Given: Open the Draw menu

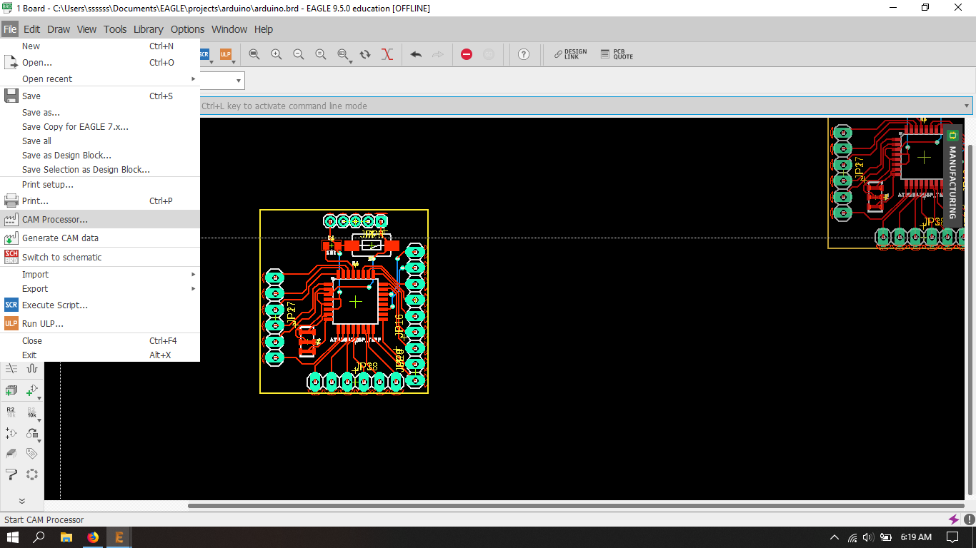Looking at the screenshot, I should point(59,29).
